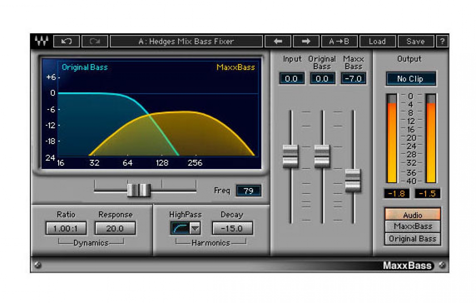The image size is (476, 303).
Task: Click the Input fader handle
Action: (x=290, y=156)
